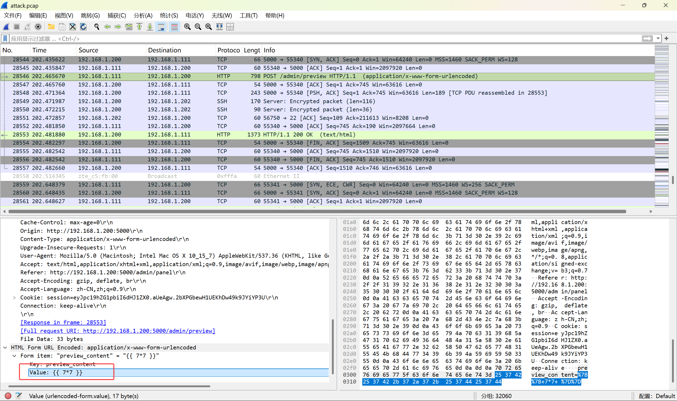Viewport: 677px width, 401px height.
Task: Collapse the HTML Form URL Encoded section
Action: [x=5, y=348]
